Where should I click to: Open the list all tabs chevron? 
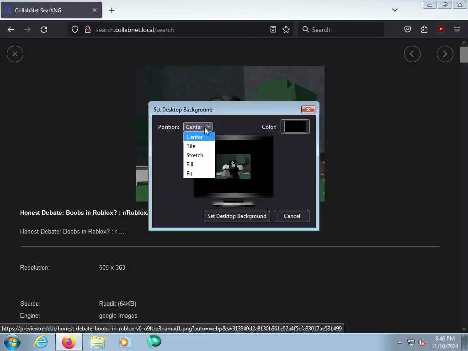[395, 10]
